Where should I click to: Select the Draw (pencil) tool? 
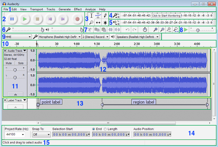tap(105, 15)
